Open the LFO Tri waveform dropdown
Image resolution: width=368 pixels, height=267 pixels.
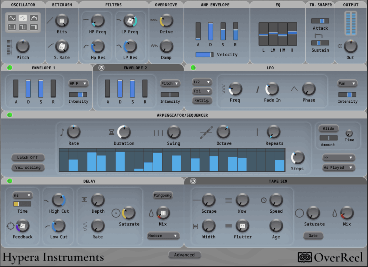tap(202, 91)
